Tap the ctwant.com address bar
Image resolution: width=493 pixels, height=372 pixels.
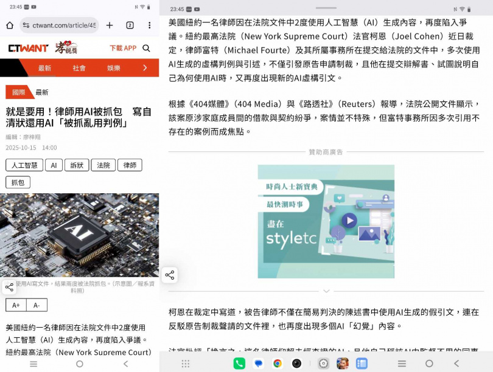[60, 25]
